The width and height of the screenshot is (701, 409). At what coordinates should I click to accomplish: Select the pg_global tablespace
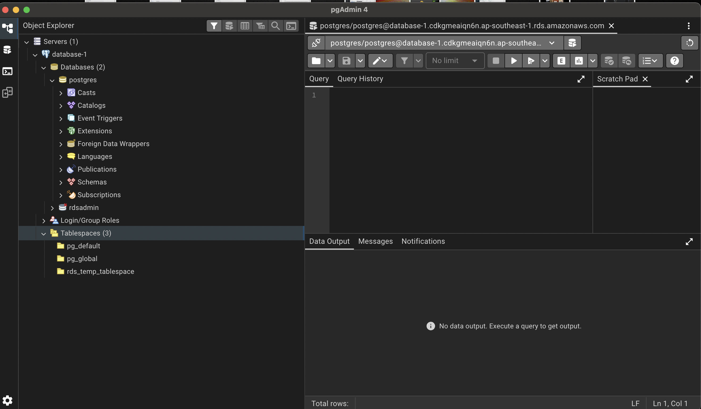tap(82, 259)
